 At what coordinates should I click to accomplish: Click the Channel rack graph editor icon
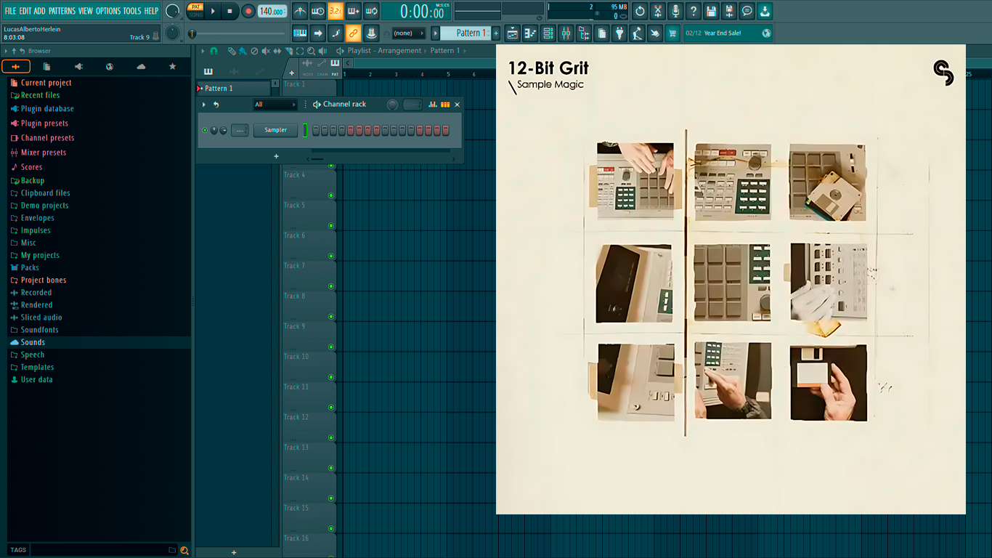pyautogui.click(x=433, y=105)
